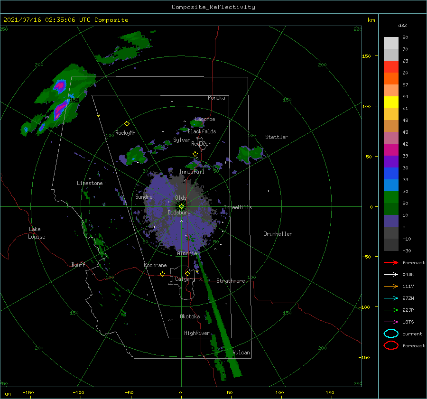
Task: Pick the orange 57-60 dBZ swatch
Action: tap(391, 79)
